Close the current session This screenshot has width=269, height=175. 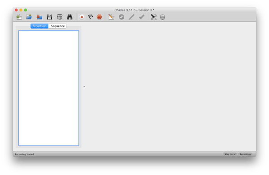tap(39, 17)
